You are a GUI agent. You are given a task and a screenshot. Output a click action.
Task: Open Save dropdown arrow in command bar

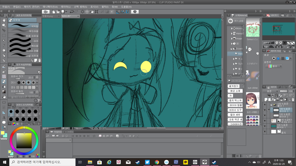[x=66, y=12]
